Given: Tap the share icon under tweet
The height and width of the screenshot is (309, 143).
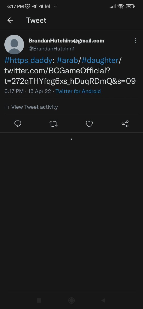Looking at the screenshot, I should (x=125, y=124).
